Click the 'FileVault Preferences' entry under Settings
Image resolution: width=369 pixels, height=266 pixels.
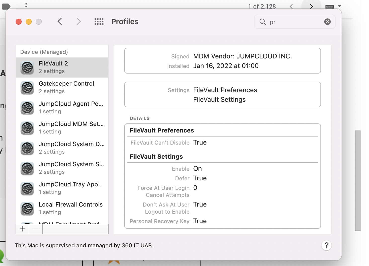[x=225, y=90]
